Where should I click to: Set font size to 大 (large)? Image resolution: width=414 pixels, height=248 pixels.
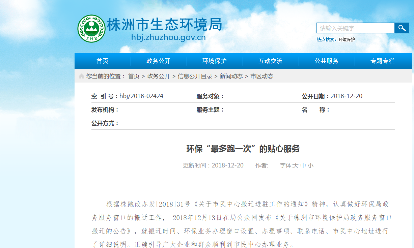(x=296, y=165)
